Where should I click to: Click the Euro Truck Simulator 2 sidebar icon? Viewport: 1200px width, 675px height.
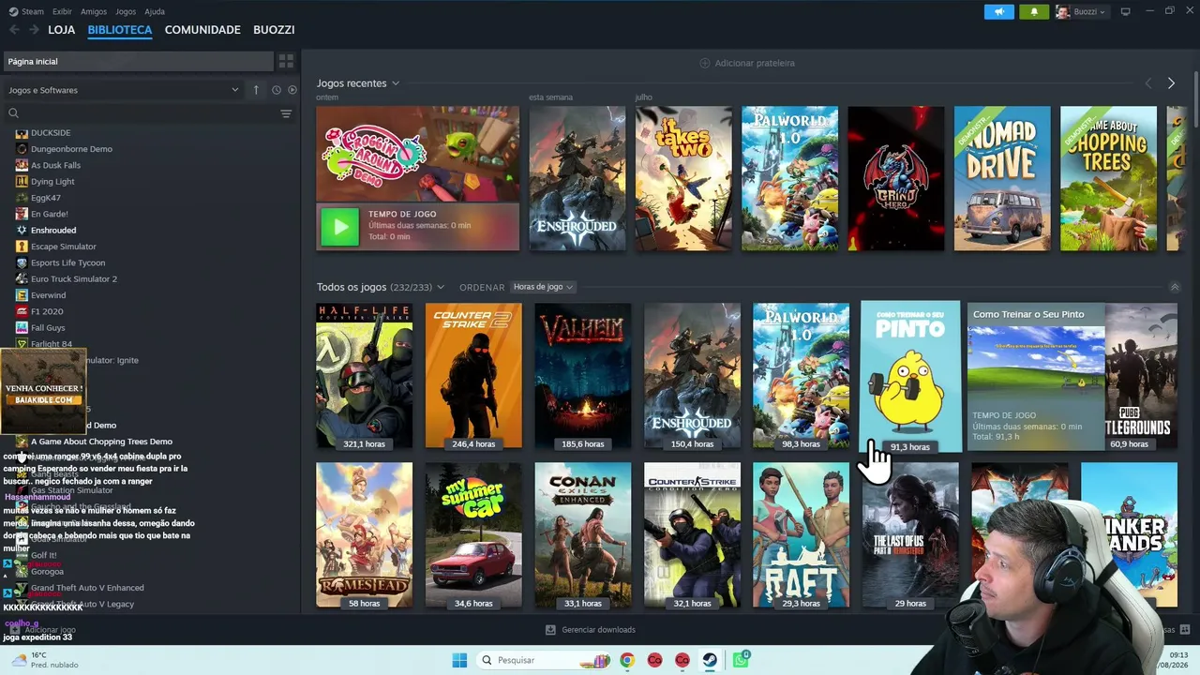pos(22,279)
